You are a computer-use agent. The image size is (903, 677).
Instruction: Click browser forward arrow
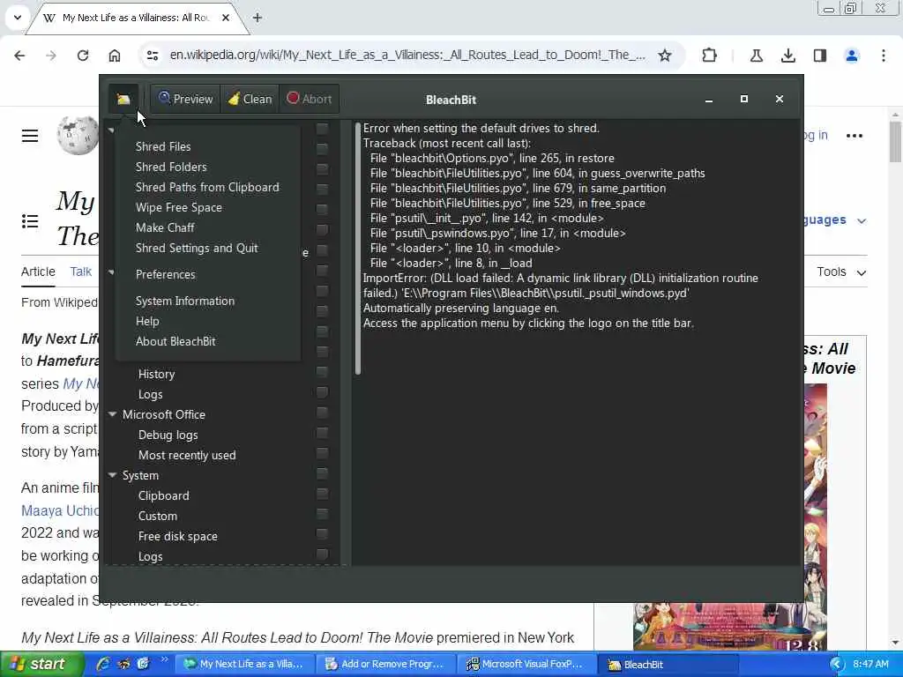pos(51,56)
